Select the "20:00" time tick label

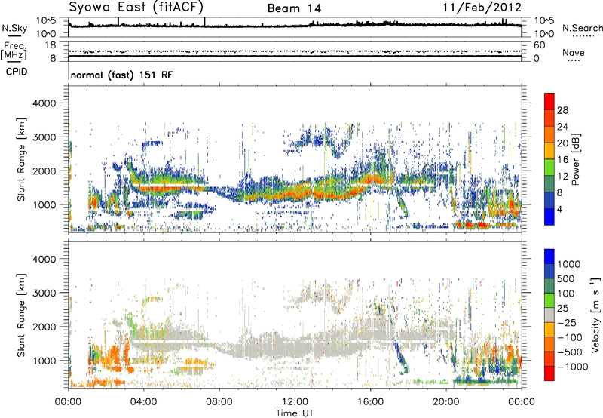[445, 402]
